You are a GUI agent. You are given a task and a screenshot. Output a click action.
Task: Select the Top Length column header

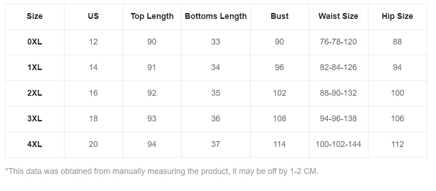click(x=152, y=16)
